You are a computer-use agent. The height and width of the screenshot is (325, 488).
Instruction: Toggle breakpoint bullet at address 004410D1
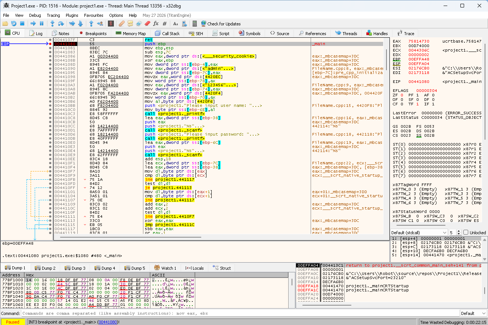pos(50,130)
